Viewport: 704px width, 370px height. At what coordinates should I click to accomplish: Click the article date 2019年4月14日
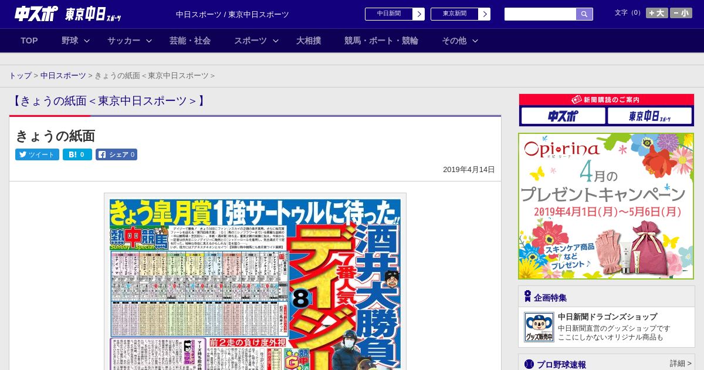tap(469, 170)
